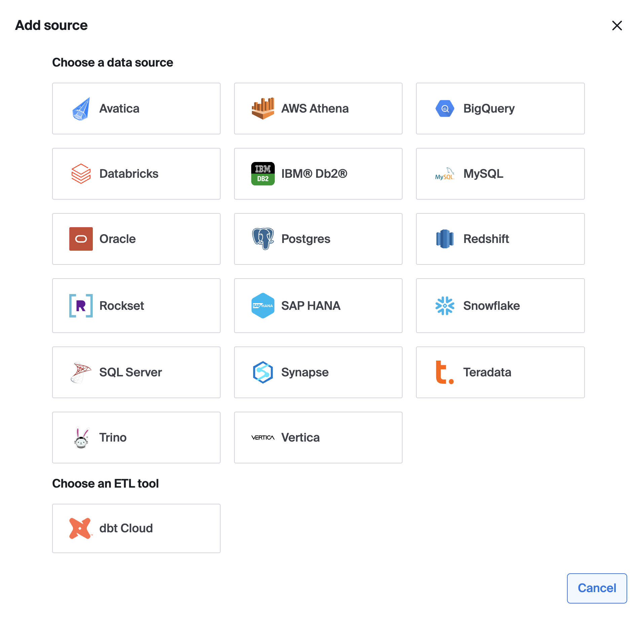Select the dbt Cloud label
This screenshot has height=619, width=643.
[x=126, y=528]
